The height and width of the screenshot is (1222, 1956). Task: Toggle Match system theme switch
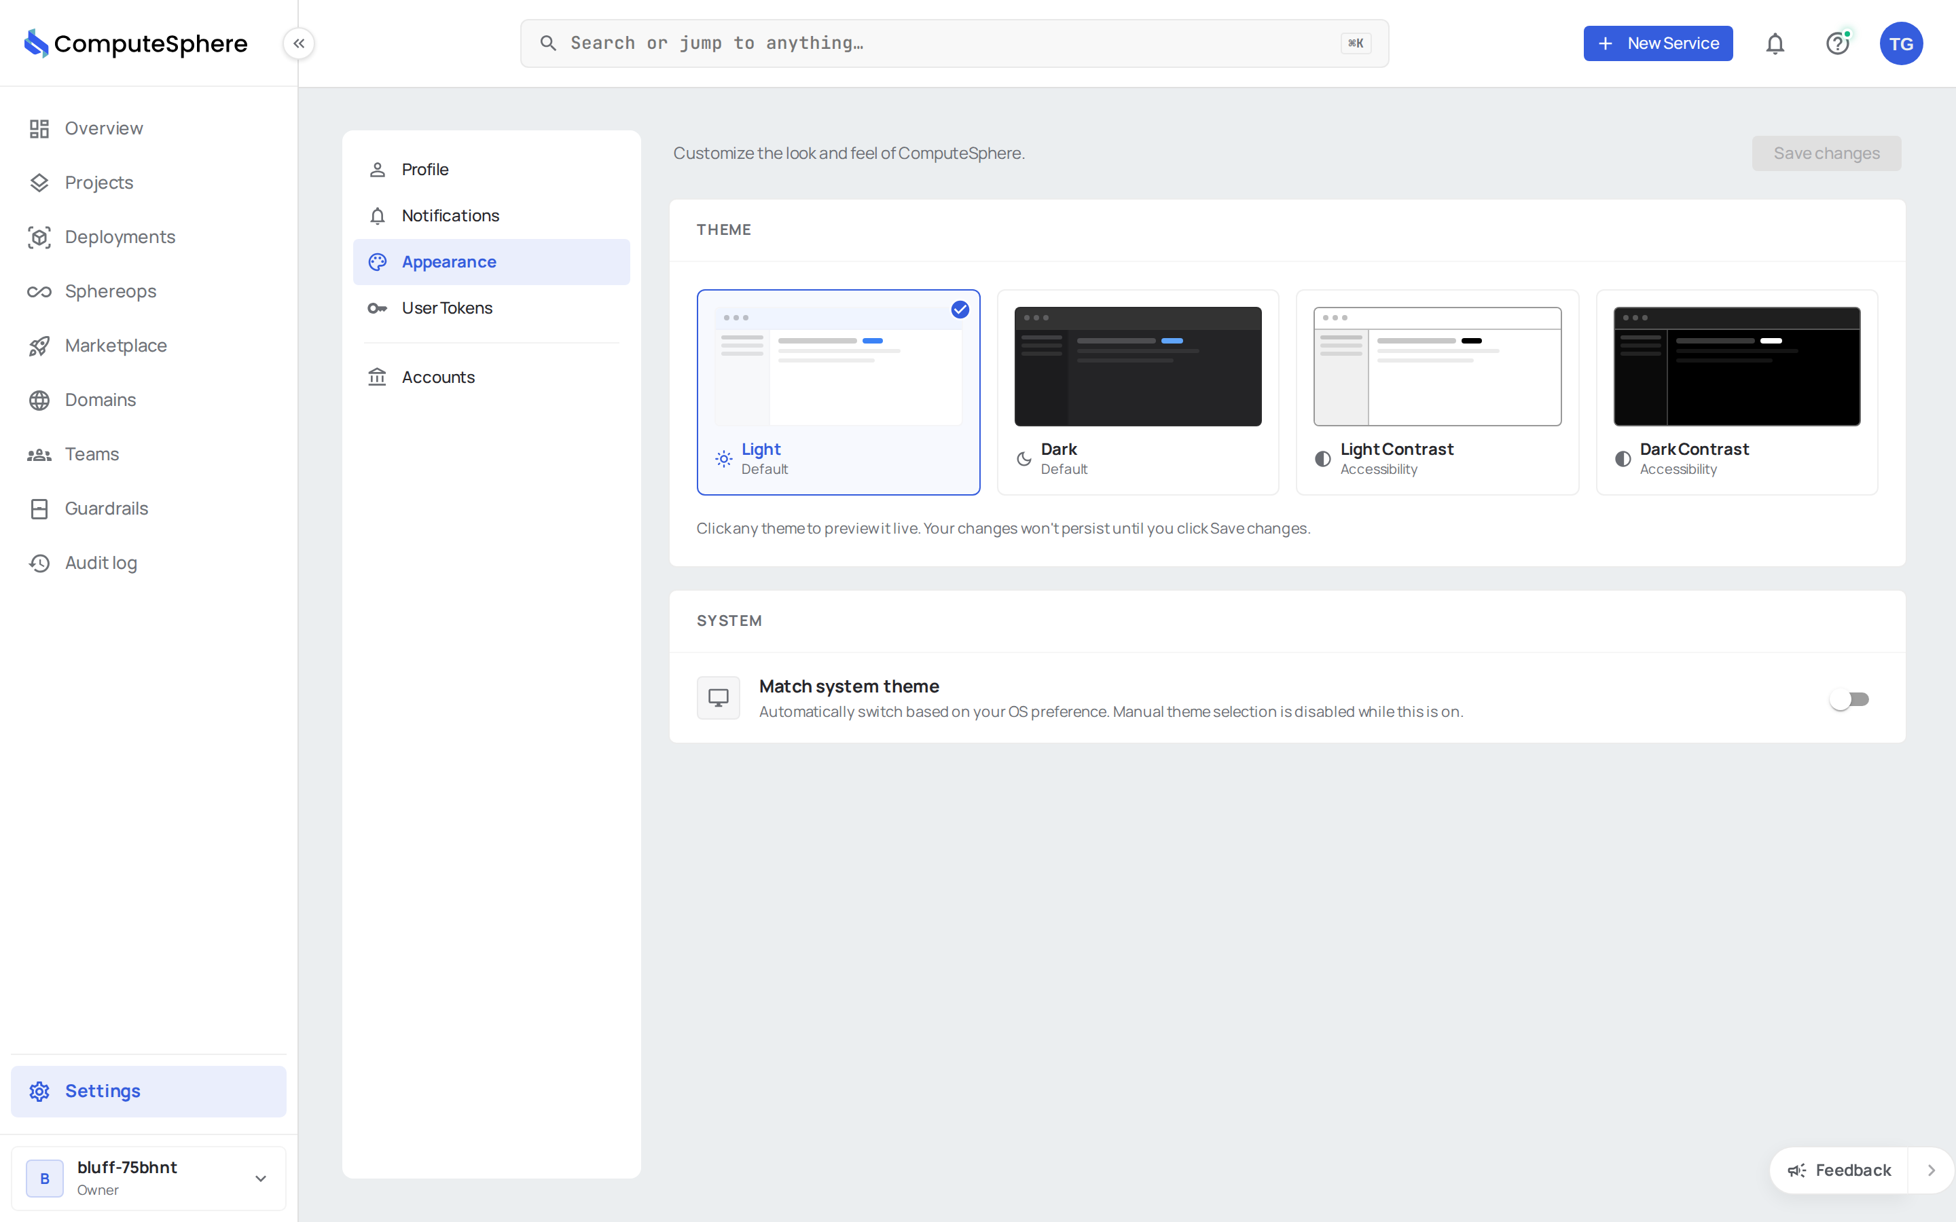coord(1849,699)
